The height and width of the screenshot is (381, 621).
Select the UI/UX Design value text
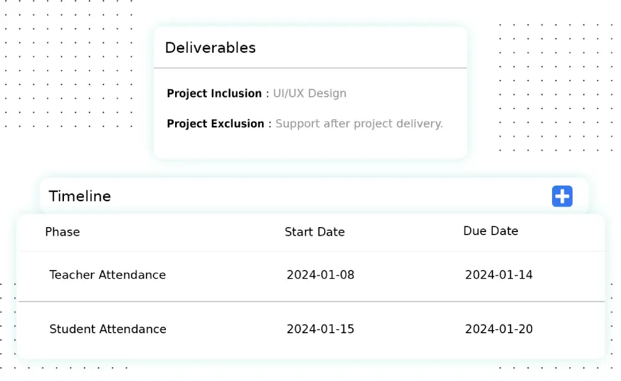[310, 94]
